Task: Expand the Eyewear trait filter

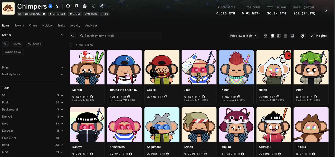Action: click(x=33, y=131)
